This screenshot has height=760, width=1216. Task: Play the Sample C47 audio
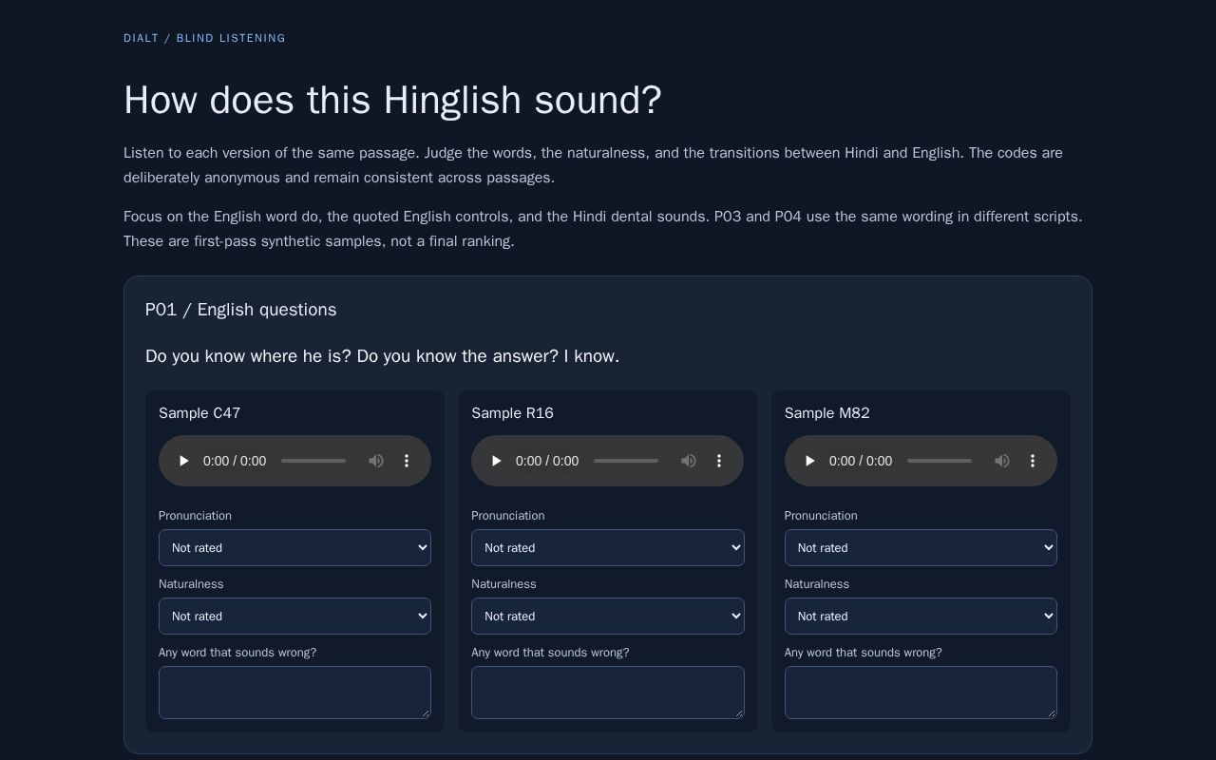tap(184, 461)
